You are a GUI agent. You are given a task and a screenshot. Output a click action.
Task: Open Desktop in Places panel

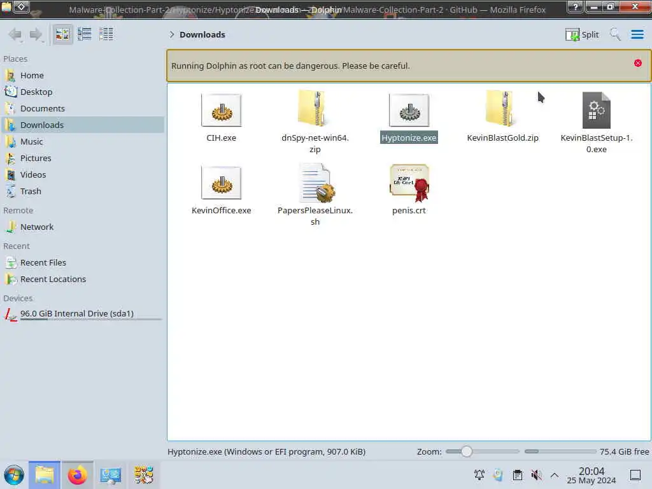[x=82, y=92]
